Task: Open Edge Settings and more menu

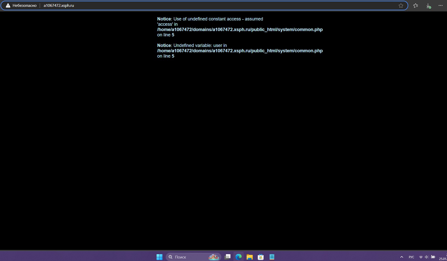Action: point(440,6)
